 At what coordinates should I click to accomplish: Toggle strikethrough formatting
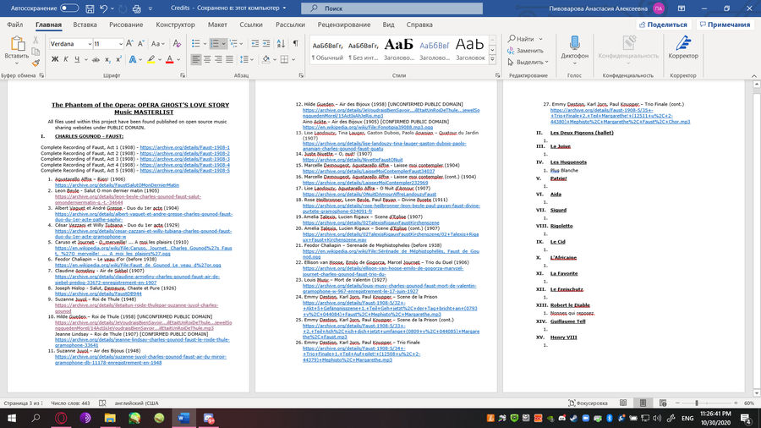click(x=96, y=59)
